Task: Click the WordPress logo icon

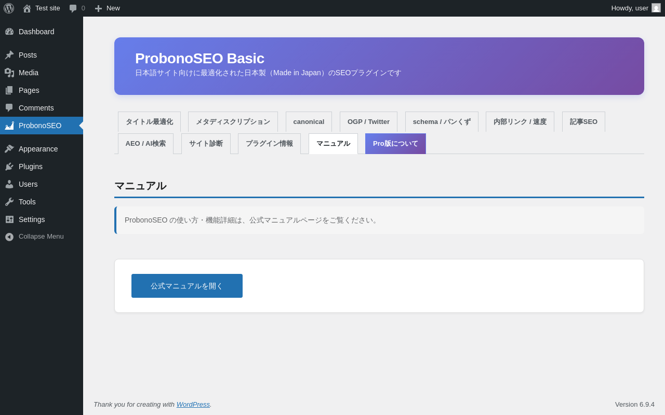Action: [x=9, y=8]
